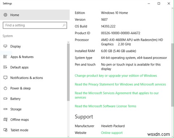The width and height of the screenshot is (174, 138).
Task: Click the 64-bit operating system text
Action: point(134,58)
